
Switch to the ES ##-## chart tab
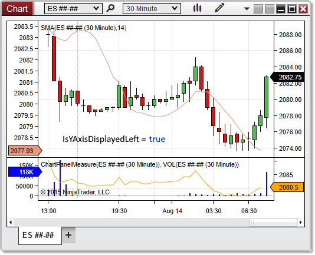pos(40,236)
